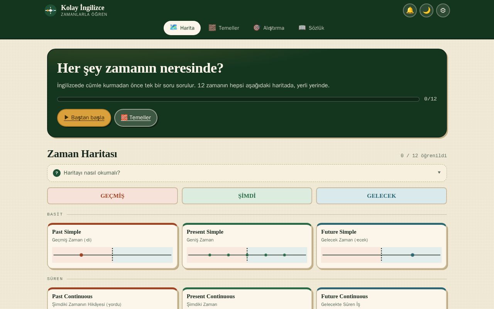Click the brick icon in the nav Temeller tab

(x=212, y=27)
